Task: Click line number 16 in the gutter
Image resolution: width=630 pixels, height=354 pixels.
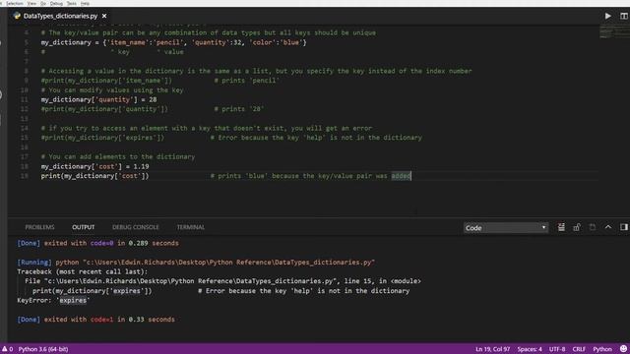Action: [x=24, y=147]
